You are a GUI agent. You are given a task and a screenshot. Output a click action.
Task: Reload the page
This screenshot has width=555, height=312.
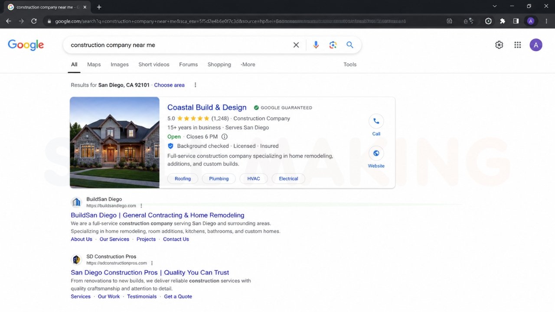point(34,21)
